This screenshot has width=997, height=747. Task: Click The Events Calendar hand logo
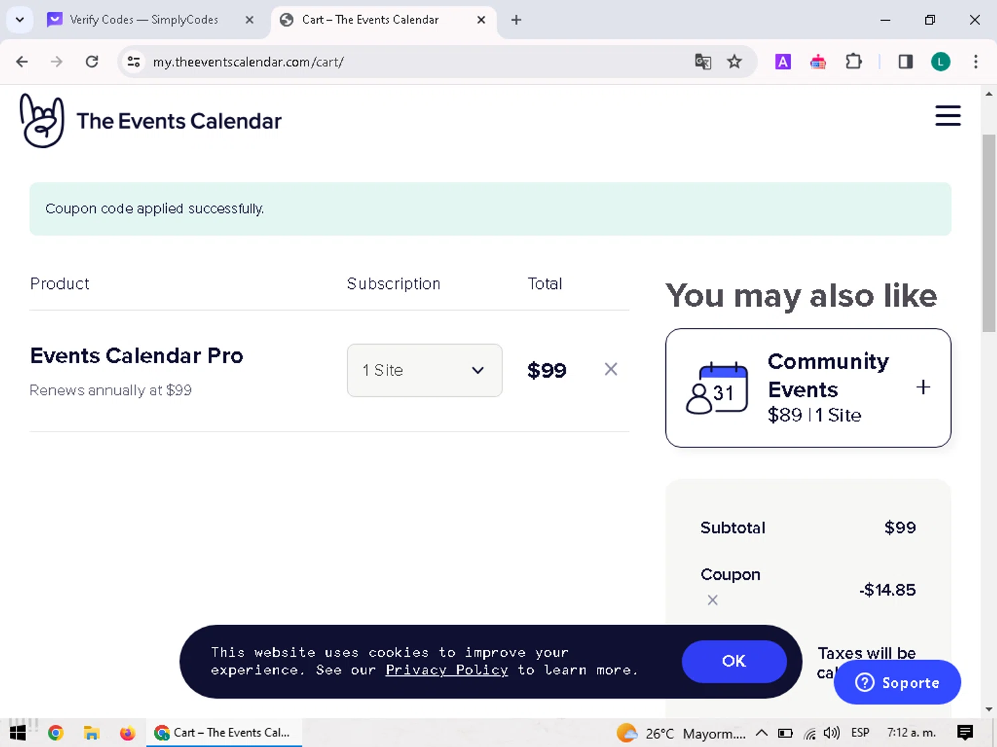(42, 120)
